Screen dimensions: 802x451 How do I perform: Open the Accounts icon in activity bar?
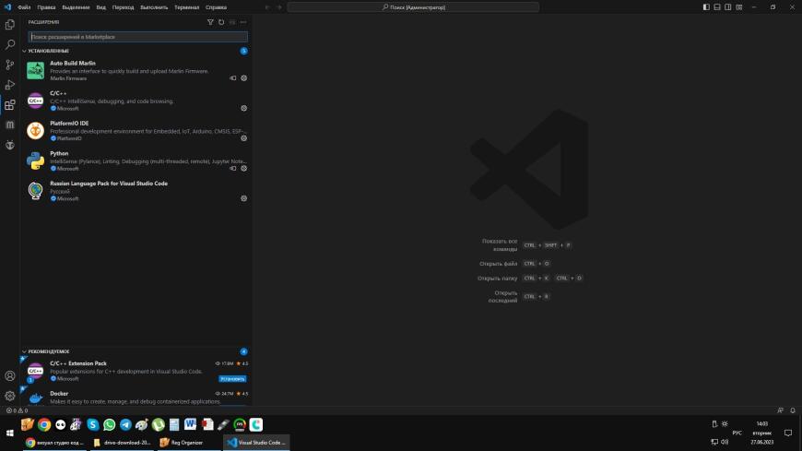pos(10,376)
